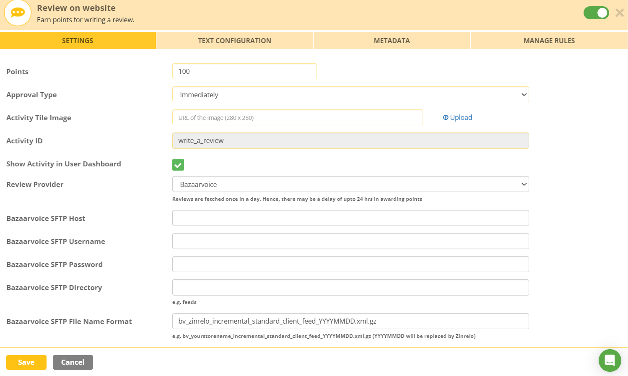Open the chat support widget icon
Image resolution: width=628 pixels, height=376 pixels.
click(x=610, y=360)
